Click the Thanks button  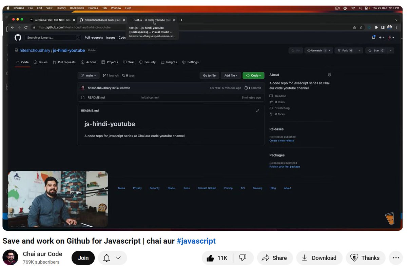click(x=366, y=258)
